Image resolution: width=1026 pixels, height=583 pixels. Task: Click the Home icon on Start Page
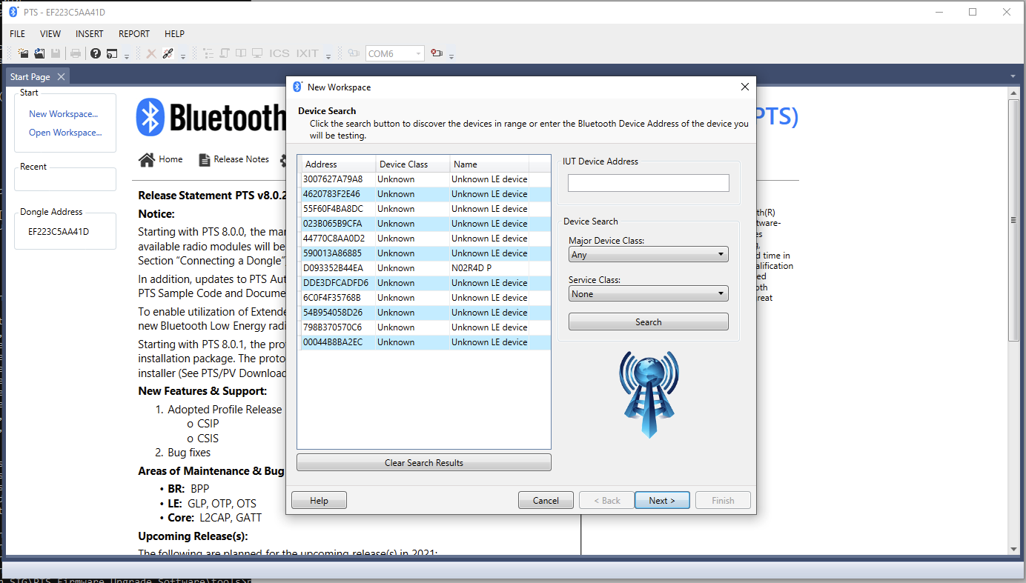coord(147,159)
